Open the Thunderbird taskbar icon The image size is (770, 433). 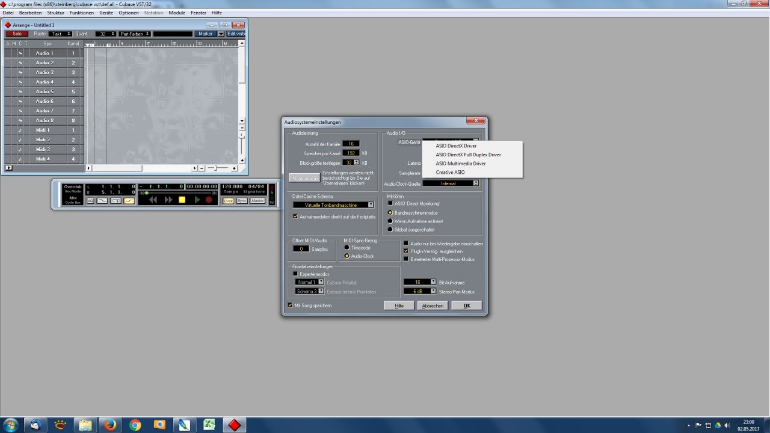[x=35, y=425]
